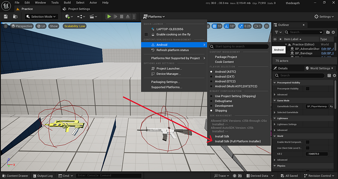The width and height of the screenshot is (338, 179).
Task: Open the Details panel settings gear
Action: click(x=334, y=75)
